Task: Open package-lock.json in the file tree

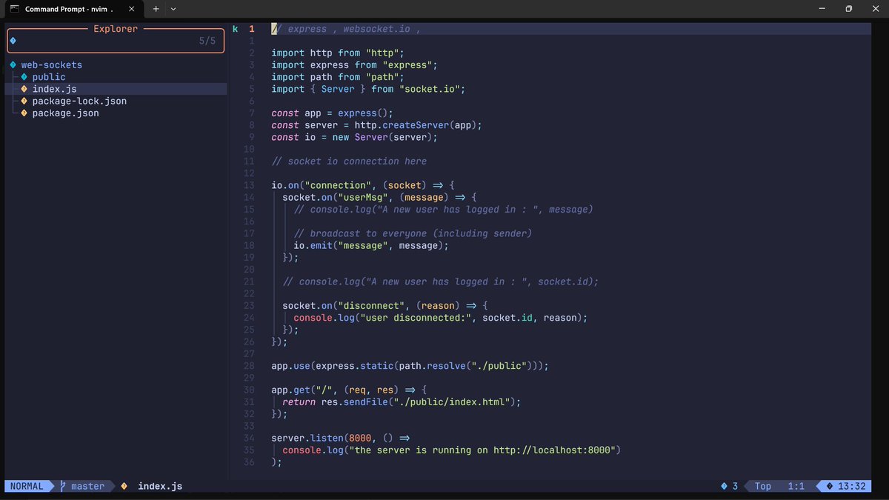Action: (x=79, y=101)
